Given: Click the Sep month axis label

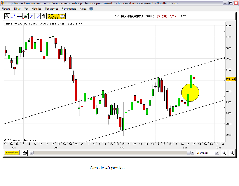Looking at the screenshot, I should (185, 148).
